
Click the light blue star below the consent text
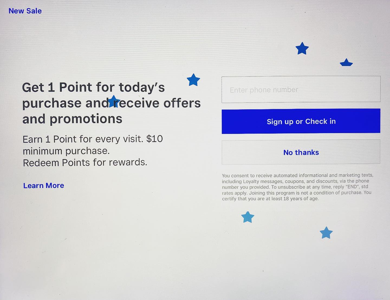[248, 217]
